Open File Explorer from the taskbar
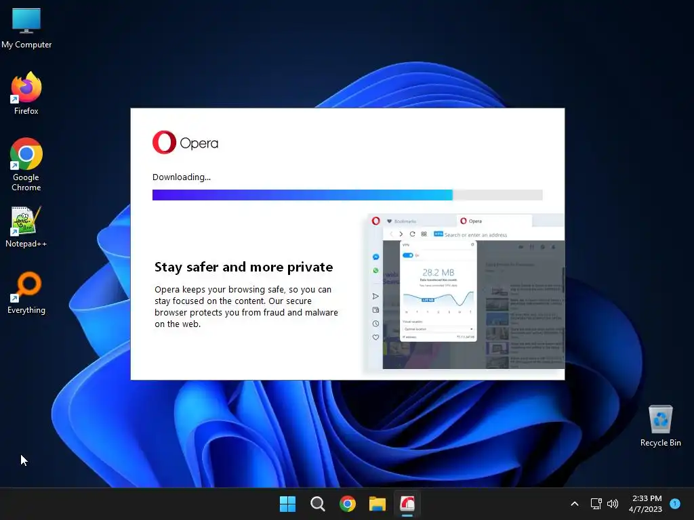Viewport: 694px width, 520px height. click(377, 504)
